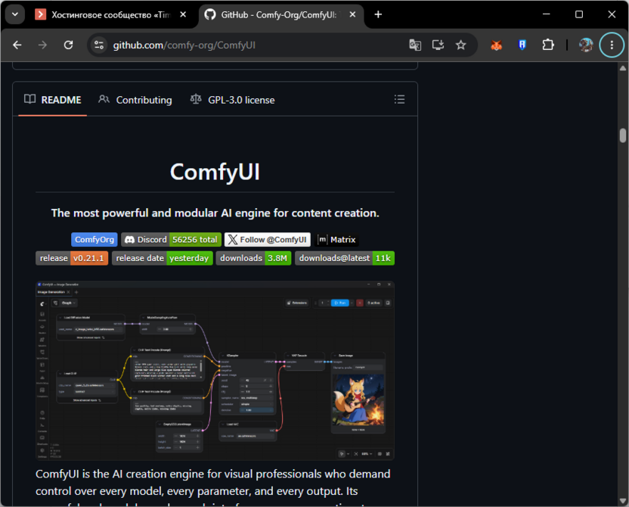Click the ComfyOrg badge
Image resolution: width=629 pixels, height=507 pixels.
[x=95, y=240]
